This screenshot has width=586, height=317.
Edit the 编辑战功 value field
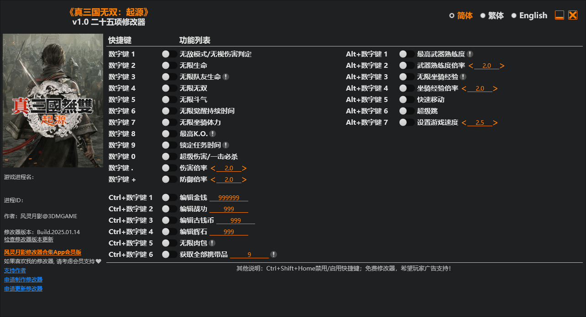click(229, 209)
